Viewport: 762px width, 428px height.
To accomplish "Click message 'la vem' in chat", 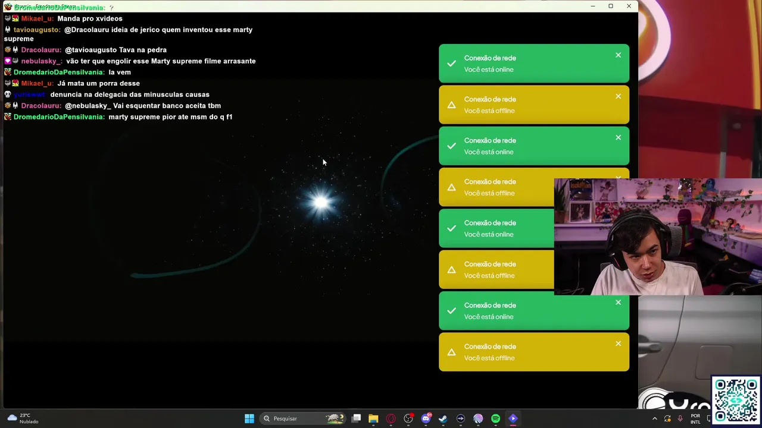I will pyautogui.click(x=120, y=73).
